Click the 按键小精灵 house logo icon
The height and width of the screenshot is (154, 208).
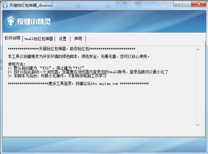11,22
